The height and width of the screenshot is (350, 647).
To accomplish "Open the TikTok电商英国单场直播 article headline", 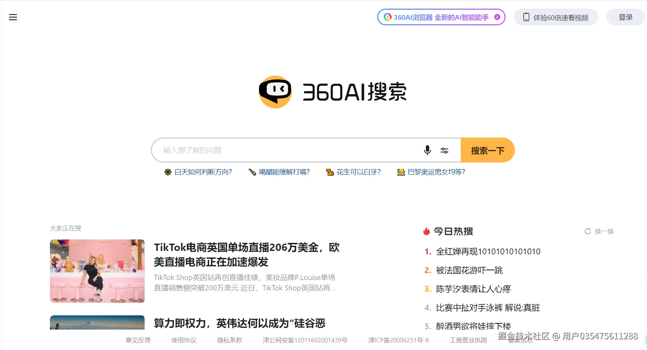I will click(x=247, y=255).
